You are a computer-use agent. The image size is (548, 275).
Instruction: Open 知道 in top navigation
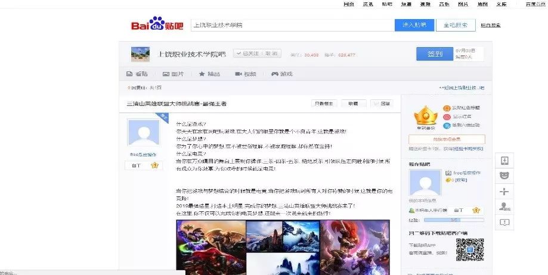[x=406, y=4]
